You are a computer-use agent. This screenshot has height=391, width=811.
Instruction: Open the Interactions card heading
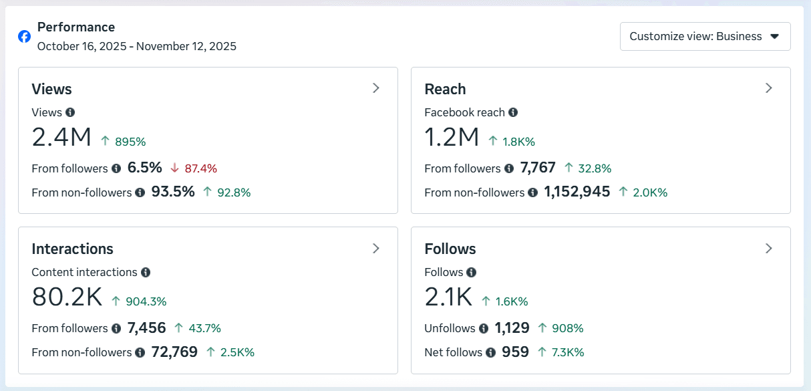point(72,249)
